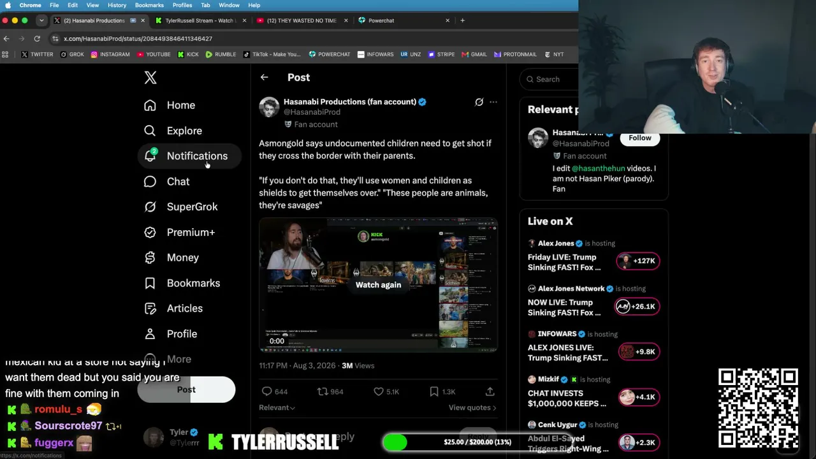816x459 pixels.
Task: Expand the Relevant replies sort dropdown
Action: [x=277, y=407]
